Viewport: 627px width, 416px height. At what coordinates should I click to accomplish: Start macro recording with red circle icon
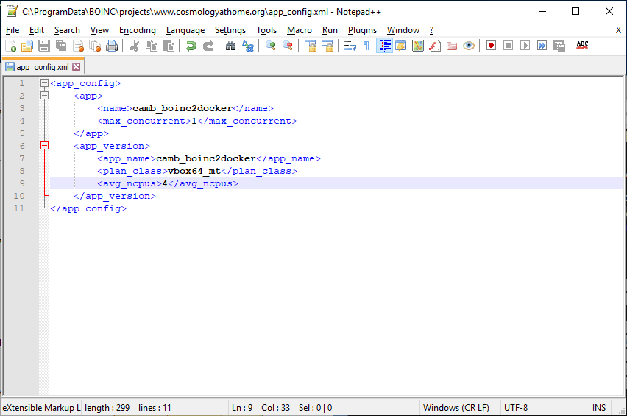pos(491,46)
